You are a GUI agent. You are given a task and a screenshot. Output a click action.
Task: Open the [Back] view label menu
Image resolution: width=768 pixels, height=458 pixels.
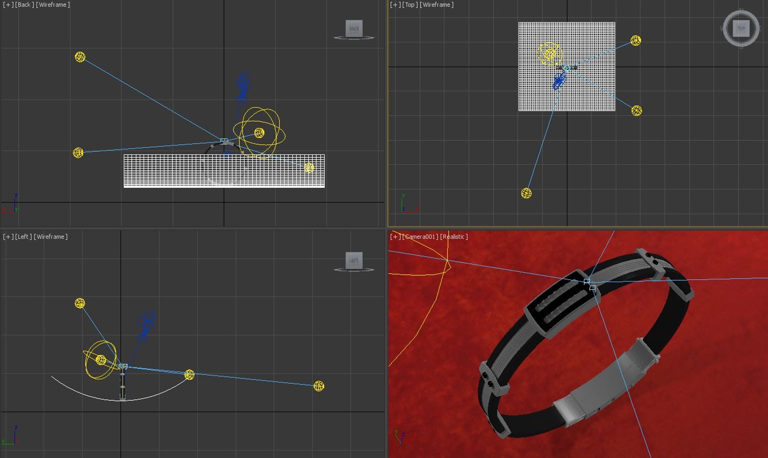coord(25,5)
